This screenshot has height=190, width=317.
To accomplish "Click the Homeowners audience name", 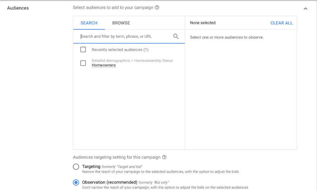I will tap(104, 65).
